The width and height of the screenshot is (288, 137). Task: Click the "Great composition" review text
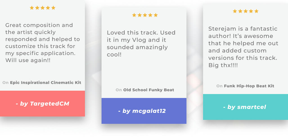[x=42, y=43]
